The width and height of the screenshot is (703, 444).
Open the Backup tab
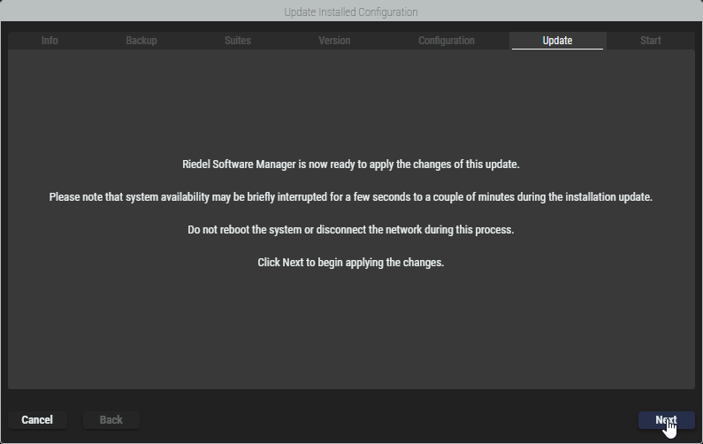tap(141, 41)
